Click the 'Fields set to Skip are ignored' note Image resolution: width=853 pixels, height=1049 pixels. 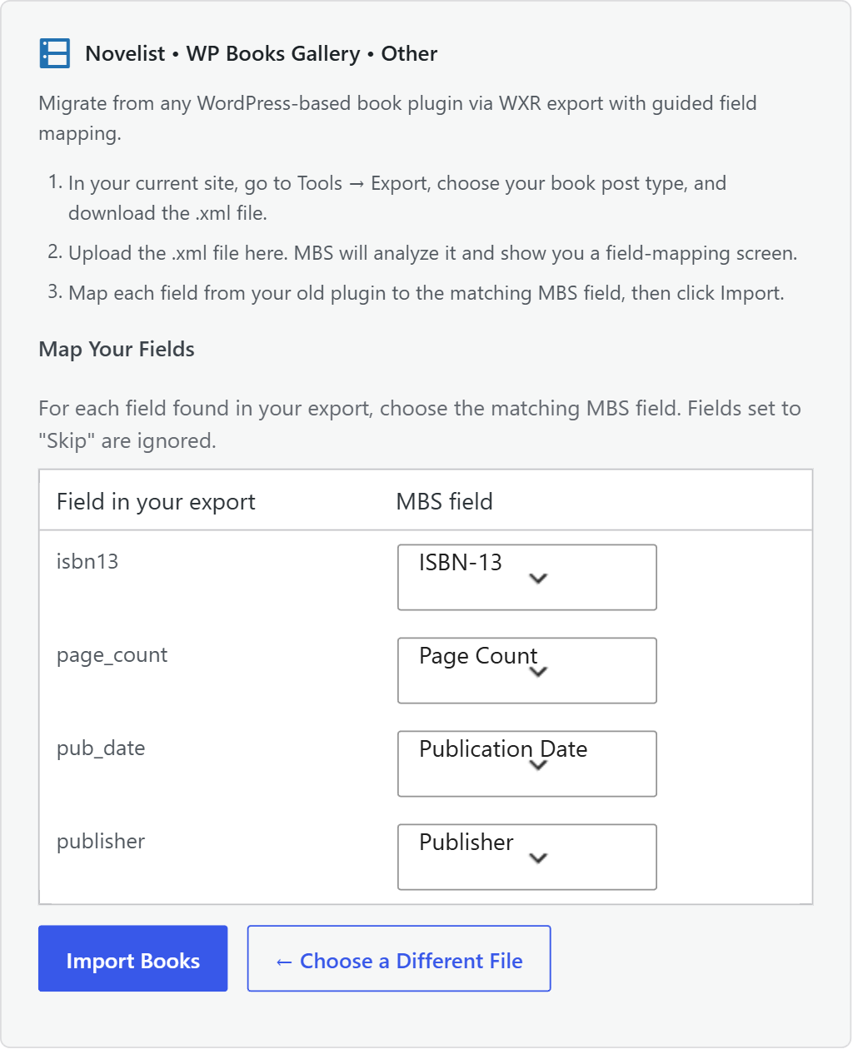point(420,425)
